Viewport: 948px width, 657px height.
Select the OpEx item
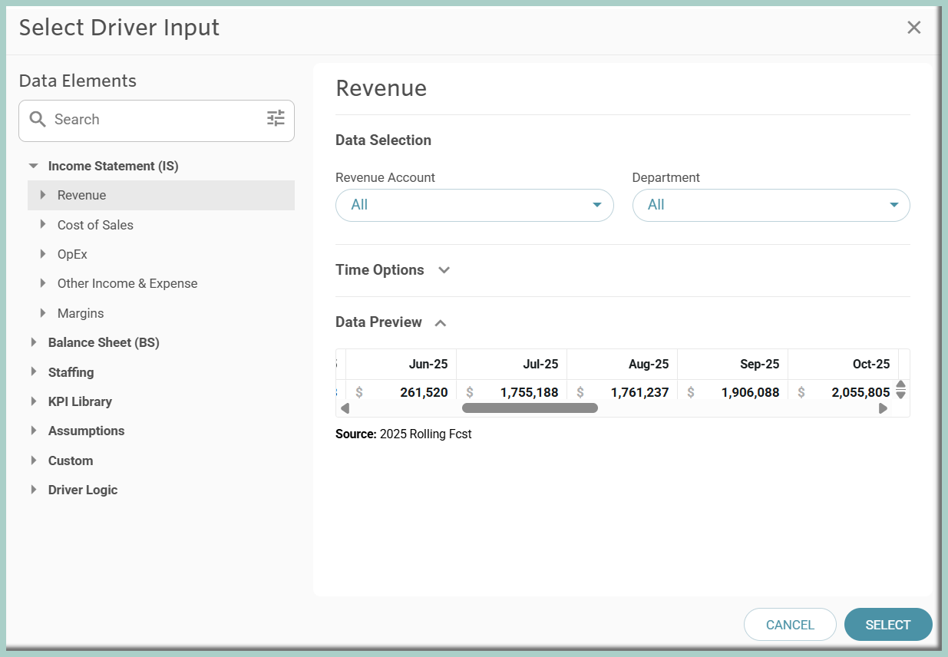click(x=72, y=254)
